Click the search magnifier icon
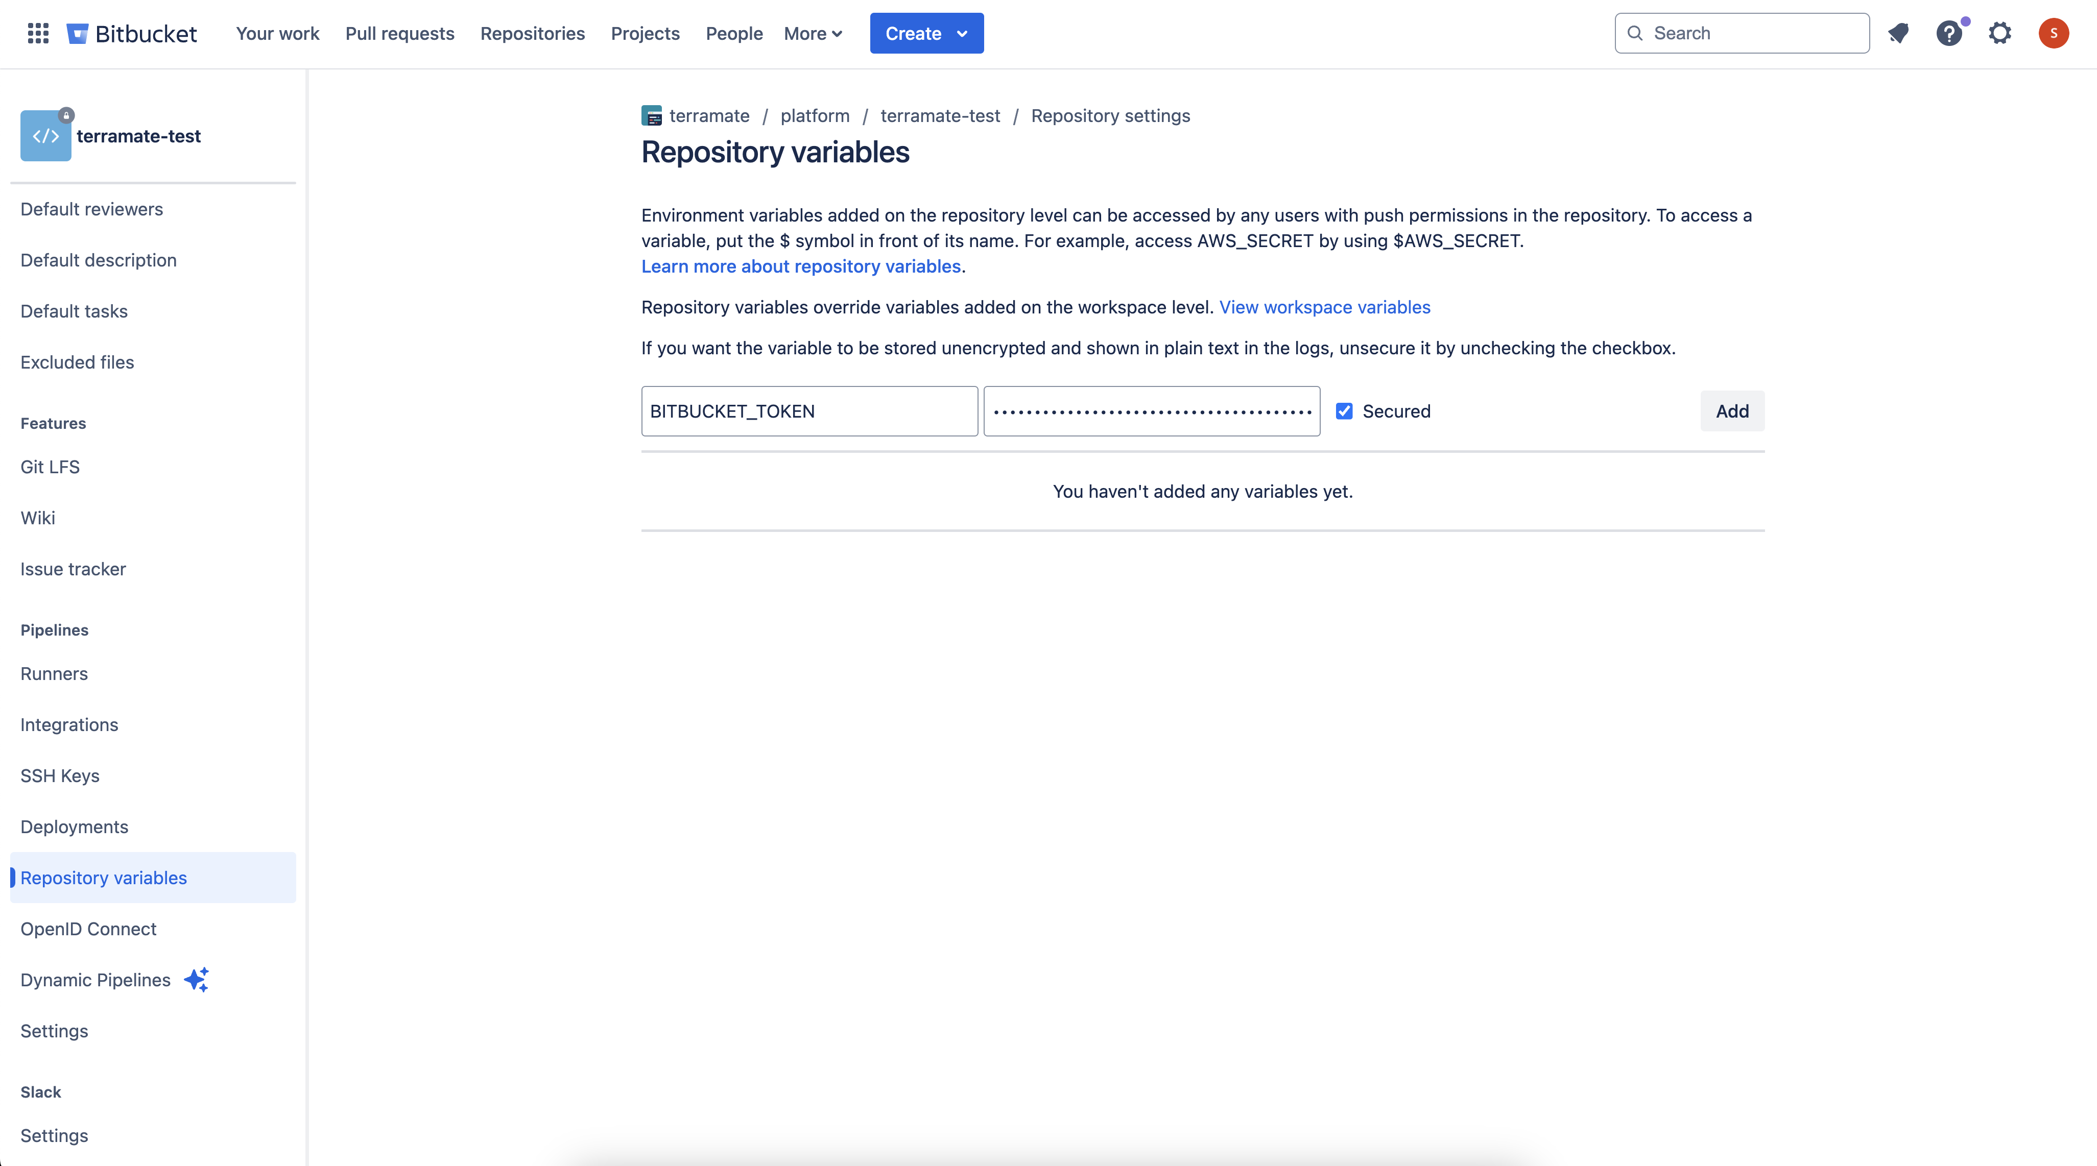The width and height of the screenshot is (2097, 1166). (x=1635, y=33)
